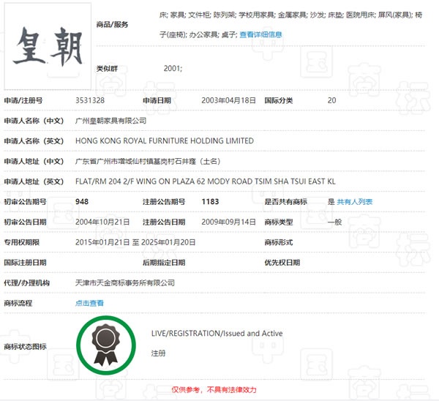
Task: Click the 优先权日期 field label
Action: click(282, 263)
